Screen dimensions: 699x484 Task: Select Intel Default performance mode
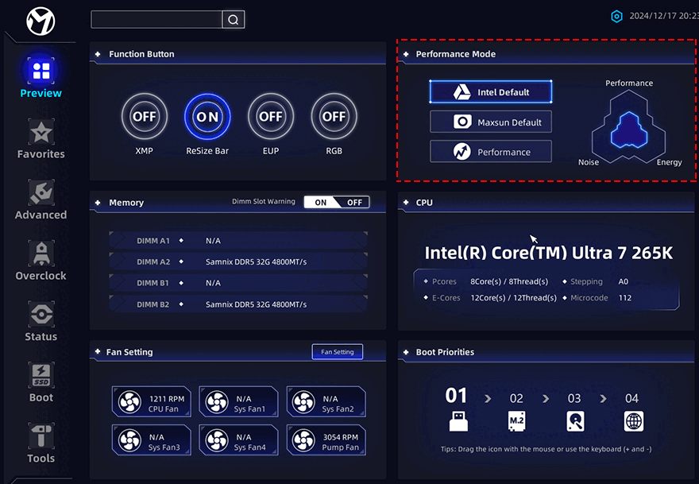point(490,92)
